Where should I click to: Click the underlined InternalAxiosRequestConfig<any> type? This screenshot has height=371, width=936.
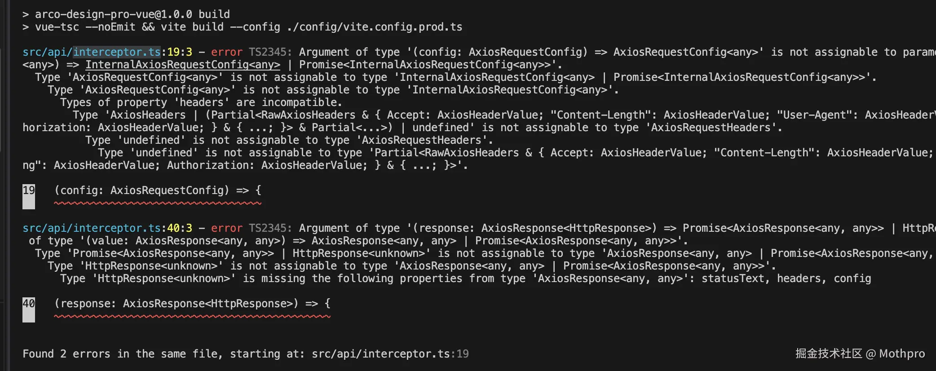pos(182,65)
